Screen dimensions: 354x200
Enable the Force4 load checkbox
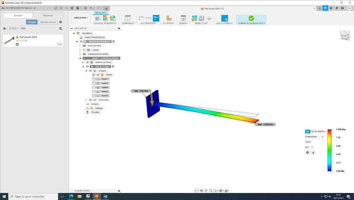coord(94,88)
